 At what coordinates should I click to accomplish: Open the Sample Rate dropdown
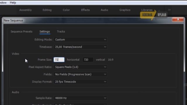coord(80,98)
